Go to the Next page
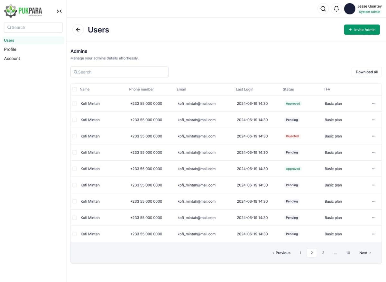386x282 pixels. point(365,253)
